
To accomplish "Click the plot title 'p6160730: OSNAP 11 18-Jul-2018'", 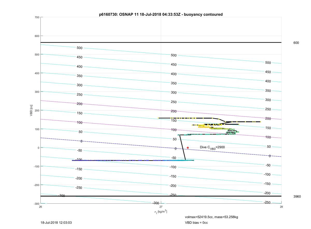I will point(161,14).
